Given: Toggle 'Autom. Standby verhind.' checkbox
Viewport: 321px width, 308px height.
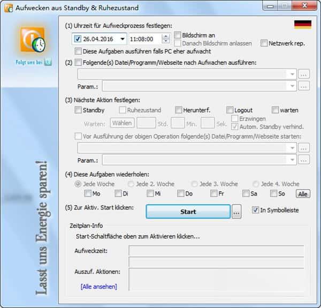Looking at the screenshot, I should pos(235,126).
